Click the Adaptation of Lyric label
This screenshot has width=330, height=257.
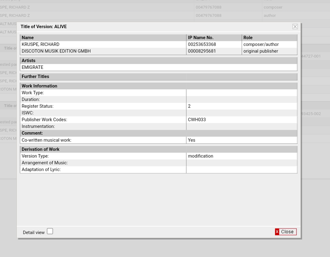tap(41, 170)
